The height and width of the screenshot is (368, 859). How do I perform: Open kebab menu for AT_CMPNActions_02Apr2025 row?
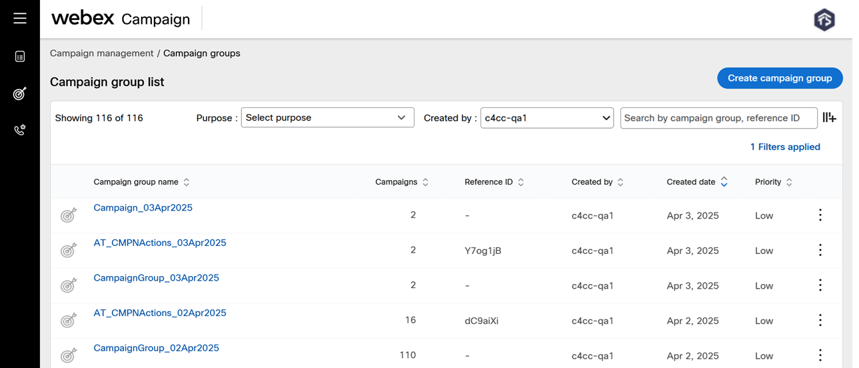[x=820, y=320]
